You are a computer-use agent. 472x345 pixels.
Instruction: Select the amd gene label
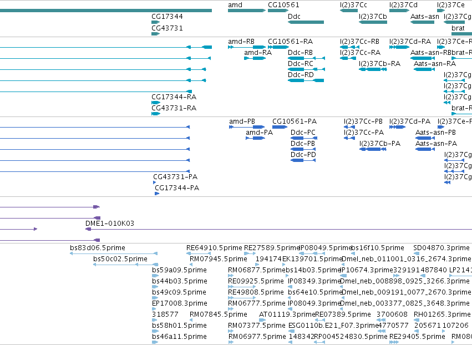[235, 5]
